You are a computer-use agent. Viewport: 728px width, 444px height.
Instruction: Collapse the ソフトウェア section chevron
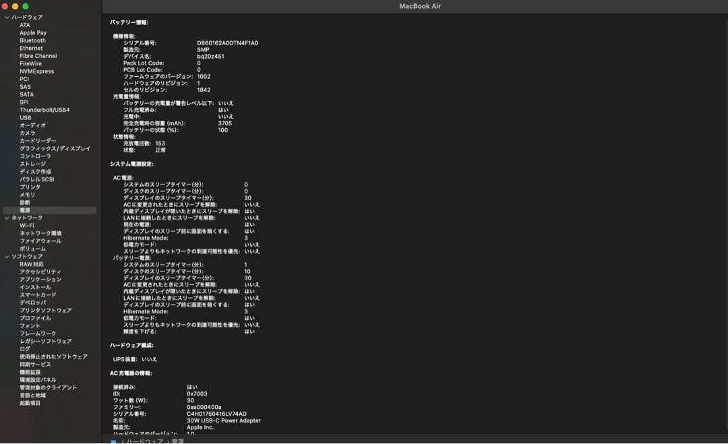pyautogui.click(x=7, y=257)
